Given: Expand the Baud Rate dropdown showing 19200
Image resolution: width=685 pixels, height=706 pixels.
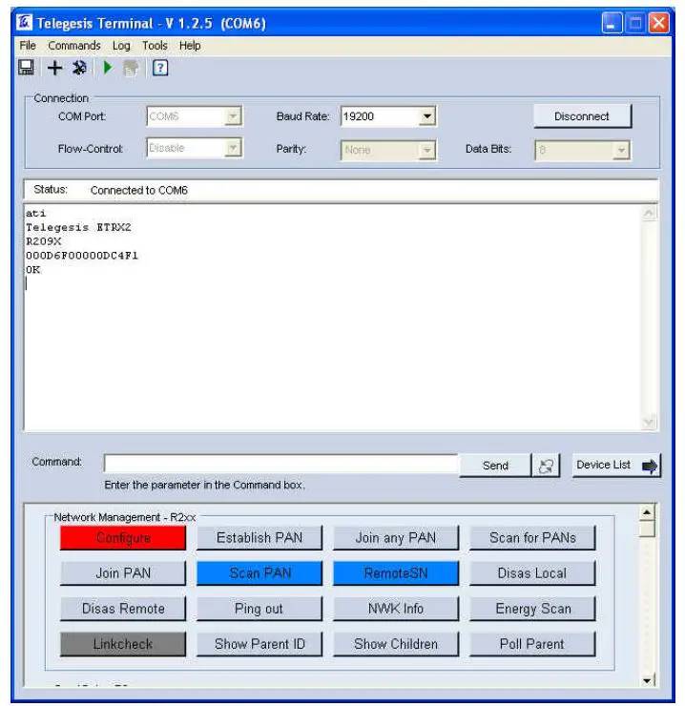Looking at the screenshot, I should coord(427,116).
